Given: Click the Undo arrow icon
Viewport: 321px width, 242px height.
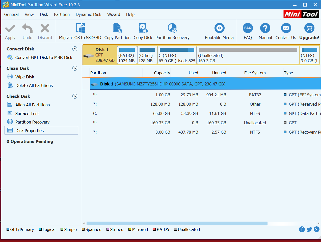Looking at the screenshot, I should (27, 28).
